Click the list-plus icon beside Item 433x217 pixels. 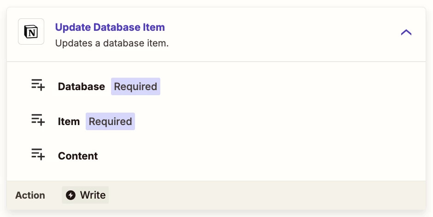tap(38, 120)
